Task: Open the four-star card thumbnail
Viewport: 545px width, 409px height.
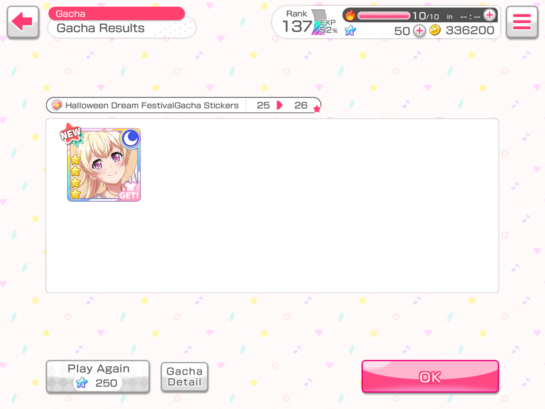Action: pyautogui.click(x=104, y=165)
